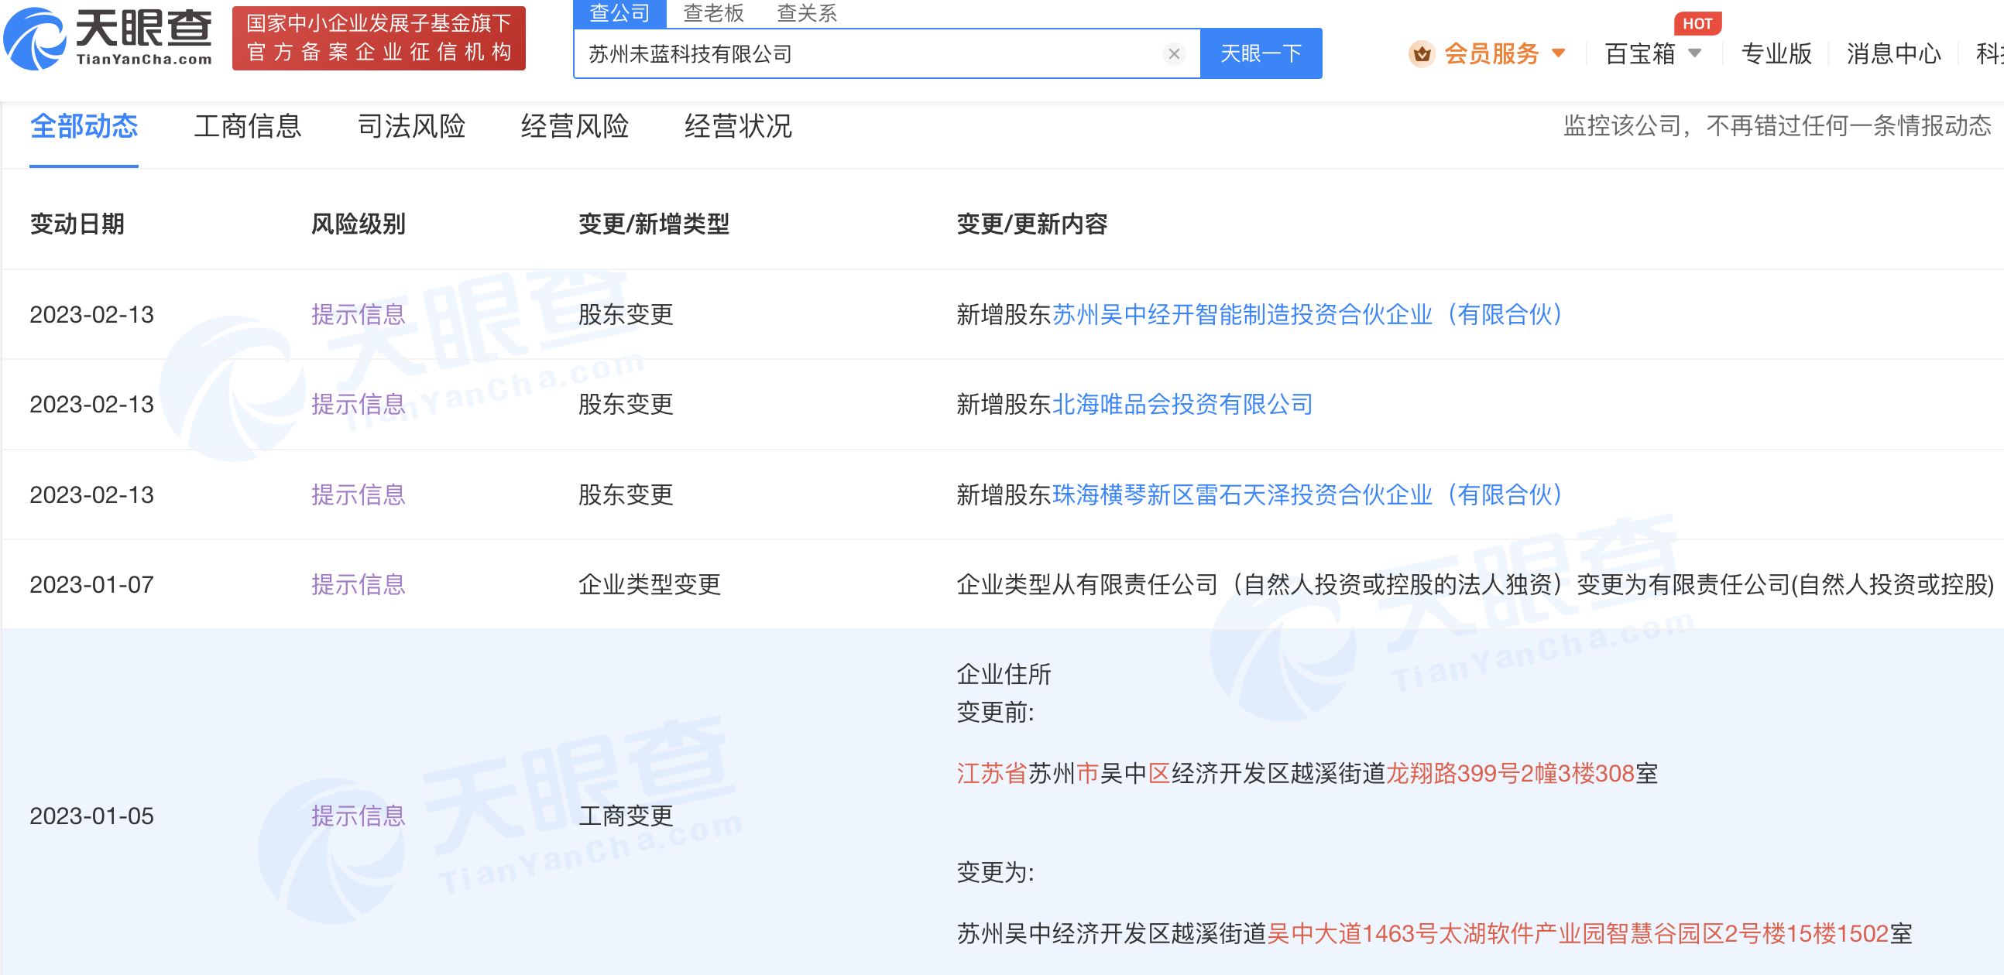Open 苏州吴中经开智能制造投资合伙企业 shareholder link
Image resolution: width=2004 pixels, height=975 pixels.
[x=1307, y=314]
